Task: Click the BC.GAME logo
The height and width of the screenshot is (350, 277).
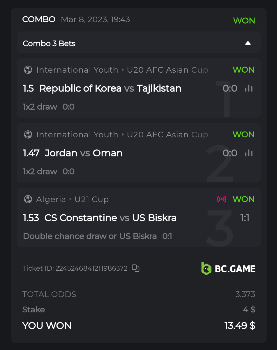Action: click(228, 268)
